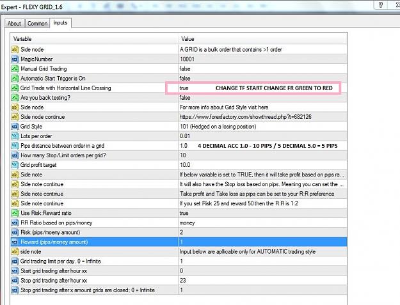400x305 pixels.
Task: Open the Common tab
Action: point(37,24)
